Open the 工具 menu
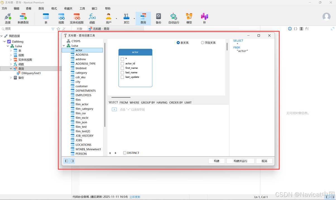 [x=82, y=8]
